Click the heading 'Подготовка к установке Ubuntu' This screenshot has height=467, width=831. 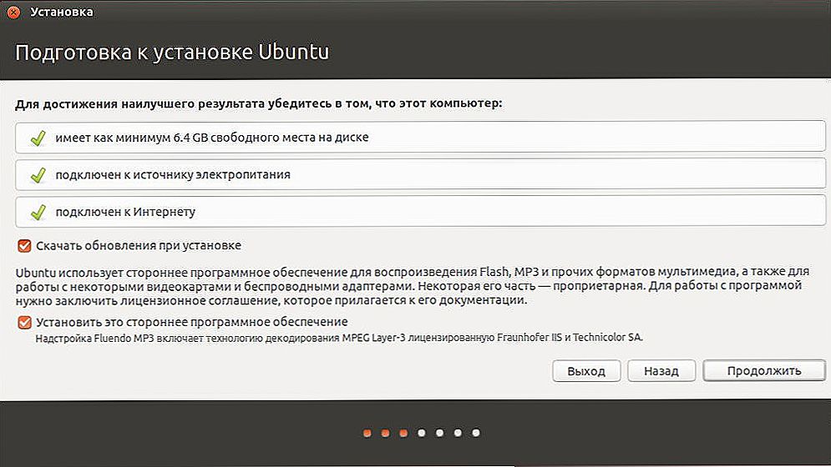coord(172,52)
